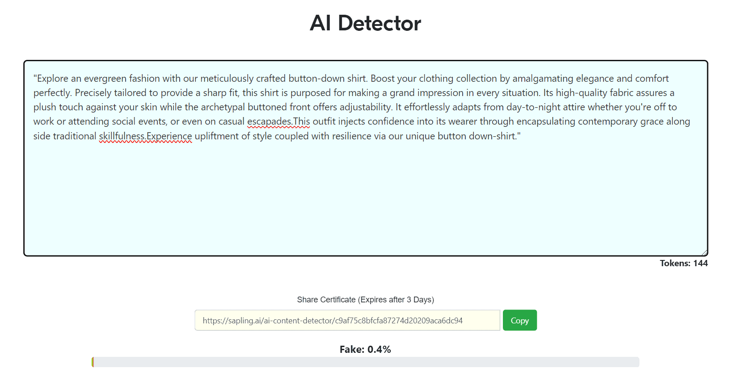This screenshot has width=751, height=385.
Task: Place the cursor after the final down-shirt quote
Action: (521, 136)
